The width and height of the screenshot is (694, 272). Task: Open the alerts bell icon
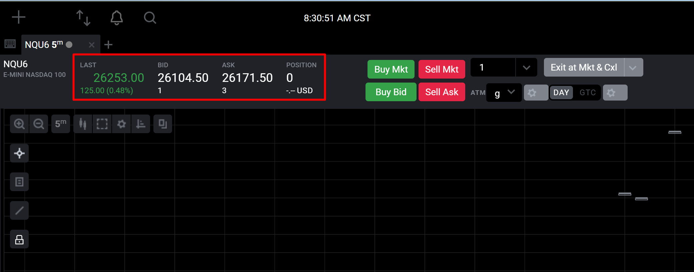tap(116, 18)
